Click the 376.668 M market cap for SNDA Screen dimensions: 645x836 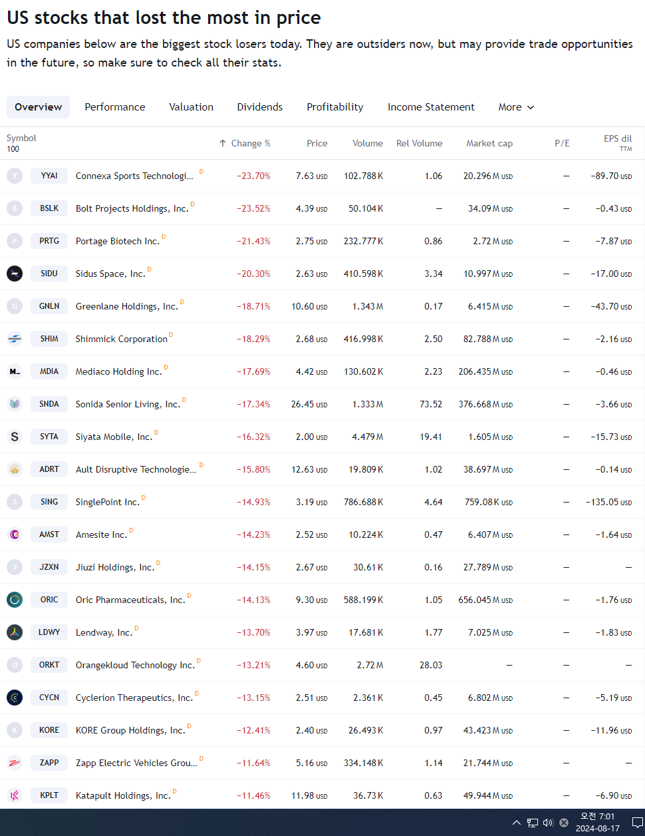pyautogui.click(x=485, y=404)
